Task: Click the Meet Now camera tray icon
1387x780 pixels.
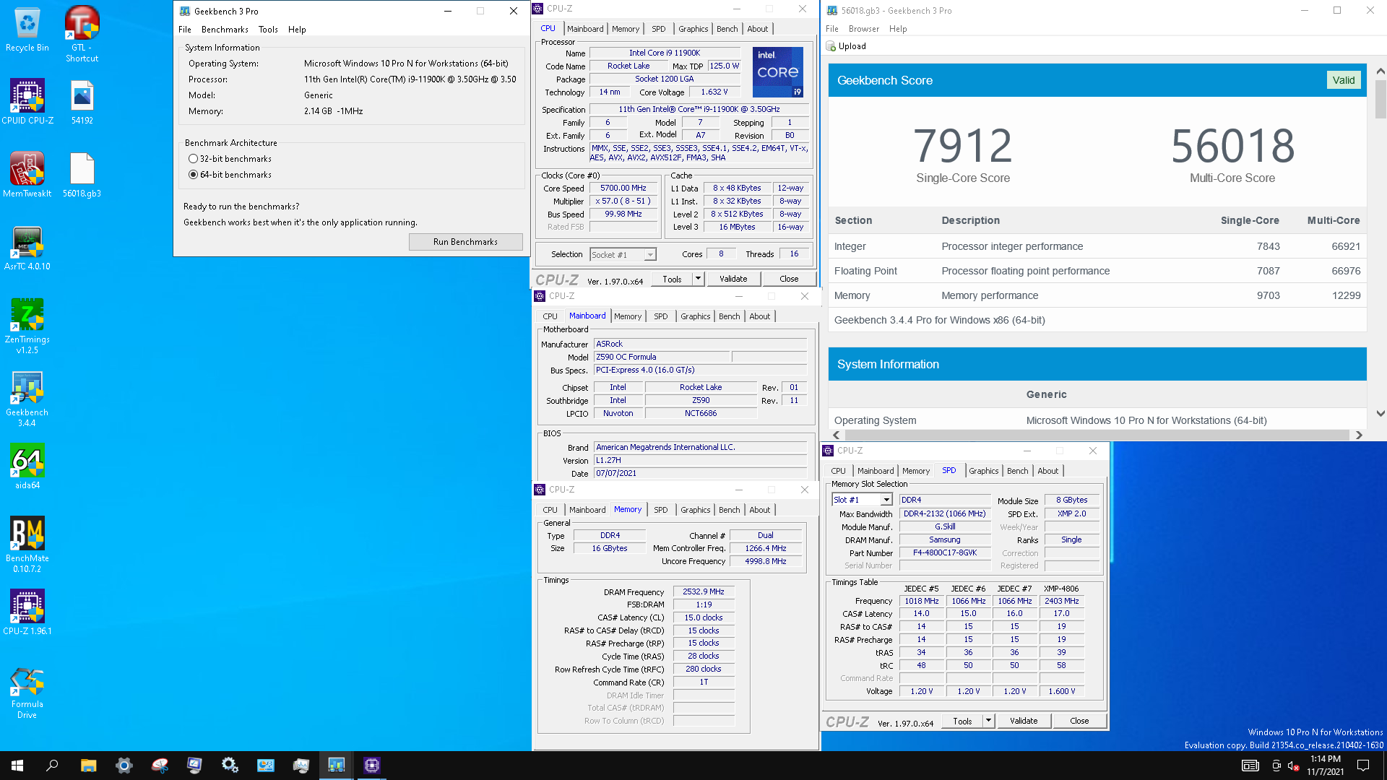Action: [x=1276, y=766]
